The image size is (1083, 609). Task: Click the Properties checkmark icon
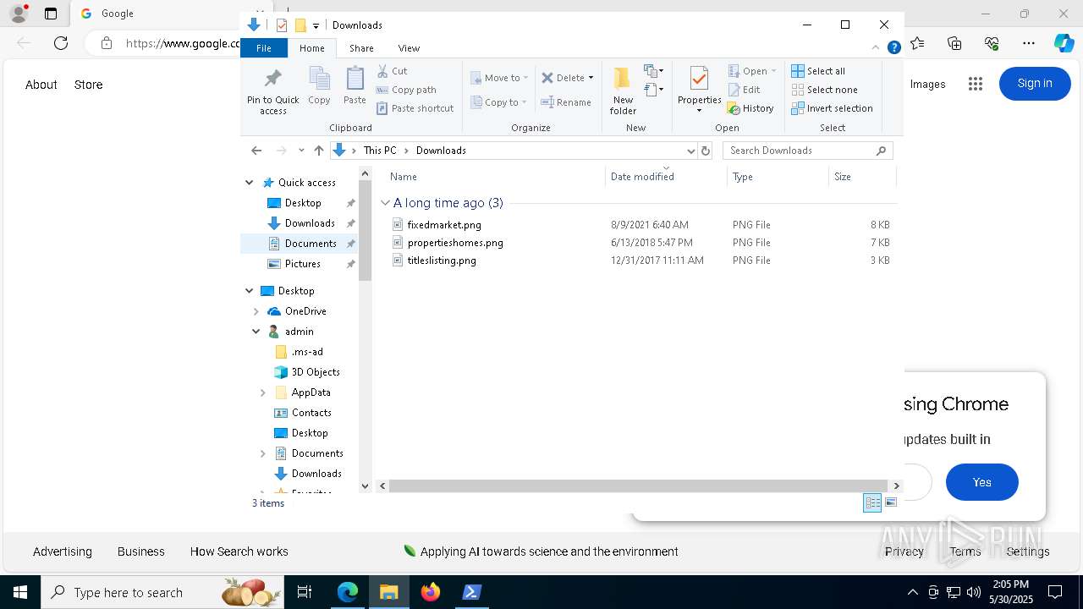pos(699,79)
